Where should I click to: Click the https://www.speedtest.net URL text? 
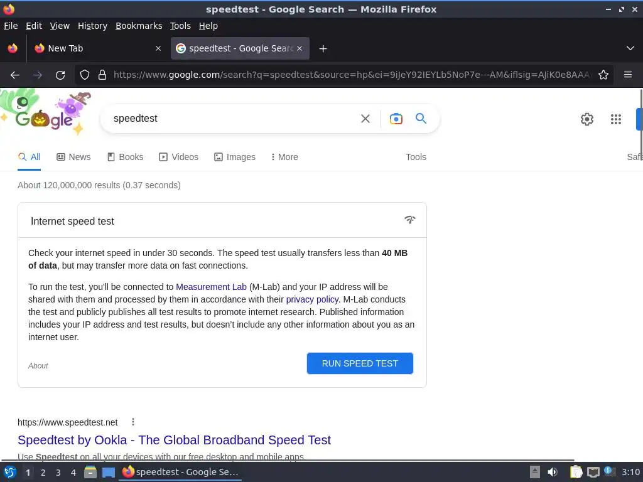[x=68, y=422]
